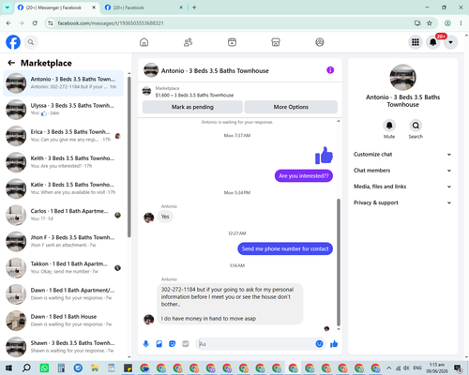Choose a GIF icon
The width and height of the screenshot is (469, 375).
[186, 344]
